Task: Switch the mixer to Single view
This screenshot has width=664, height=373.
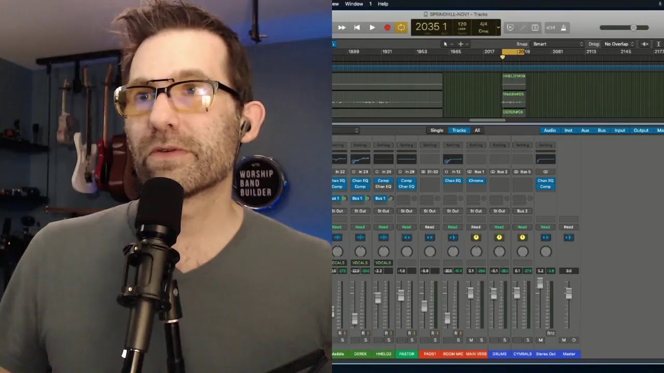Action: point(437,131)
